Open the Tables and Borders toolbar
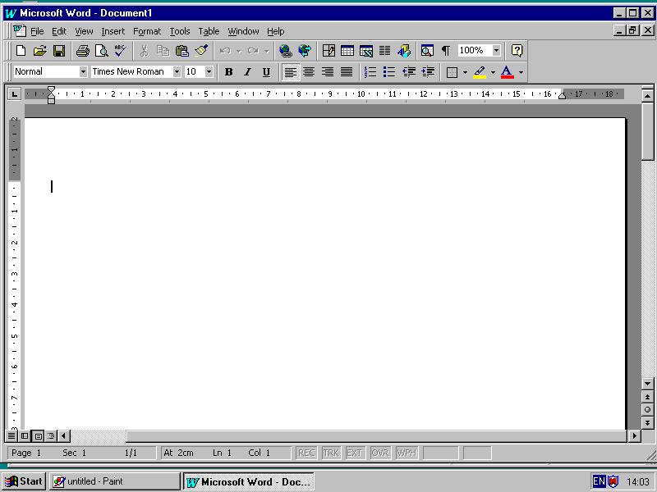Viewport: 657px width, 492px height. click(328, 51)
